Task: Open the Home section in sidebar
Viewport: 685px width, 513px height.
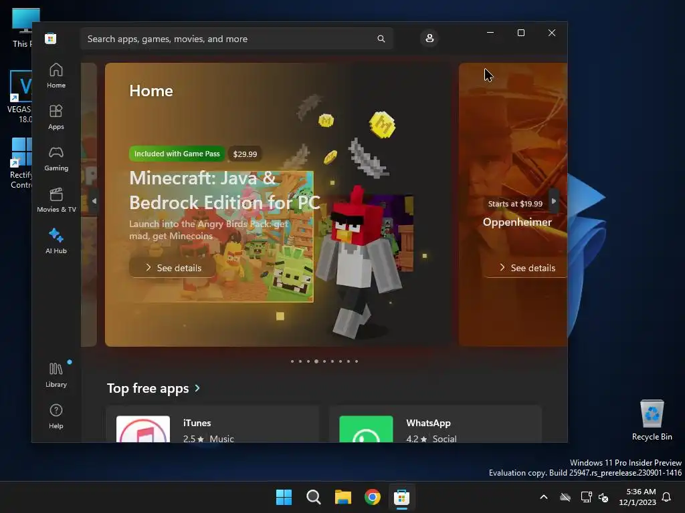Action: (x=56, y=76)
